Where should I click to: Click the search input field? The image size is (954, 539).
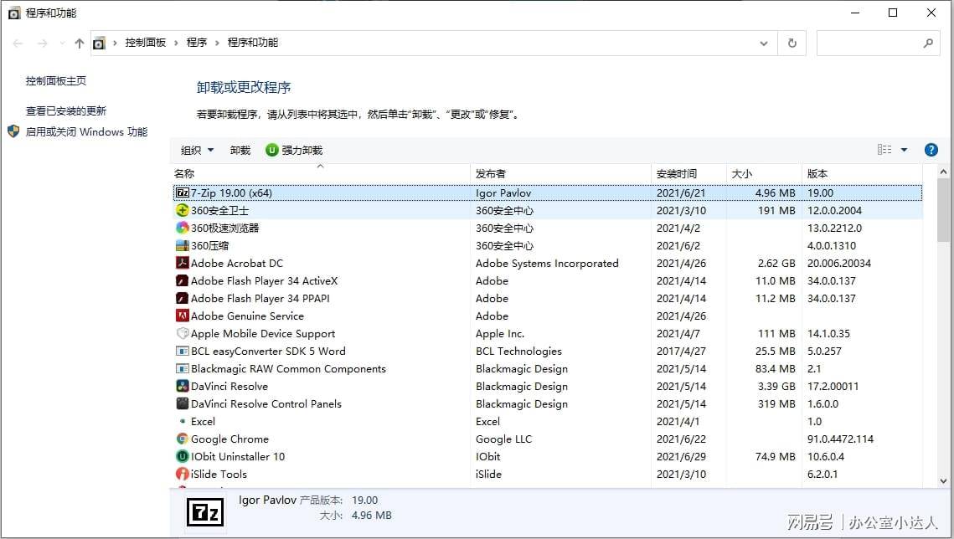[879, 44]
